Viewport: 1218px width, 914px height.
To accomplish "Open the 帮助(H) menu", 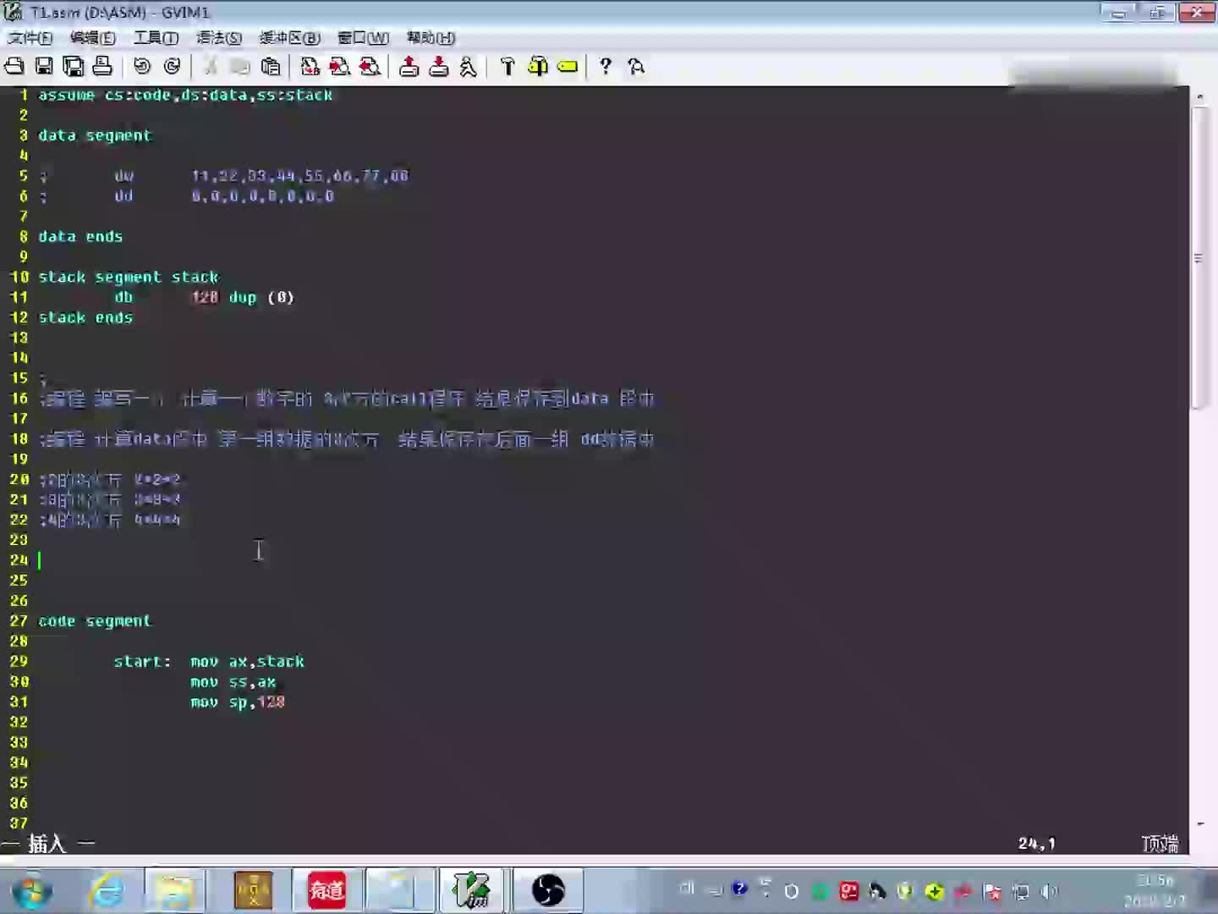I will pos(431,38).
